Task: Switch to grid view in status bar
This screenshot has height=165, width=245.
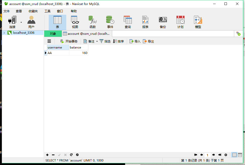Action: (234, 155)
